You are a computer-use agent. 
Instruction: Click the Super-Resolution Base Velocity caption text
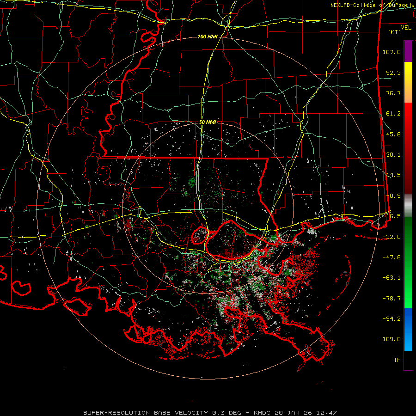pyautogui.click(x=210, y=413)
